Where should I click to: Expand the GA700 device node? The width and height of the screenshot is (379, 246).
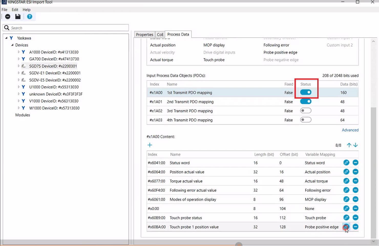click(19, 59)
